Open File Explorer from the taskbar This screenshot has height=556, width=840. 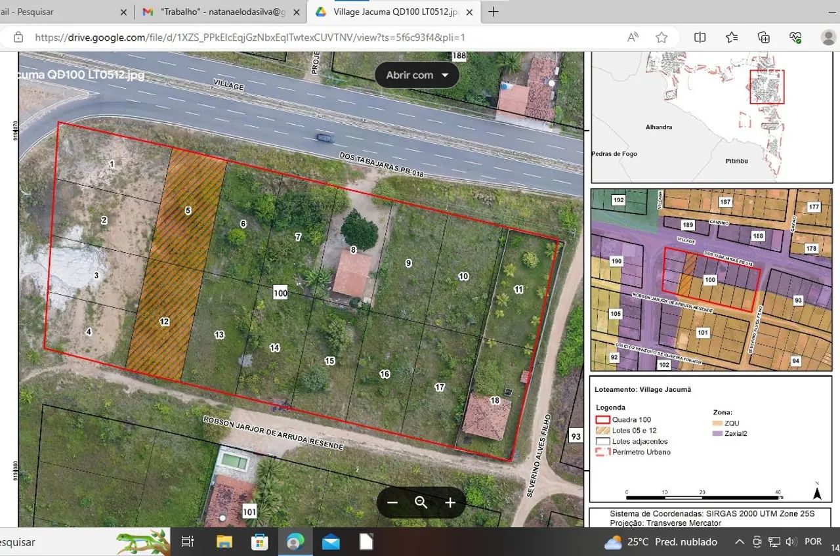(224, 542)
